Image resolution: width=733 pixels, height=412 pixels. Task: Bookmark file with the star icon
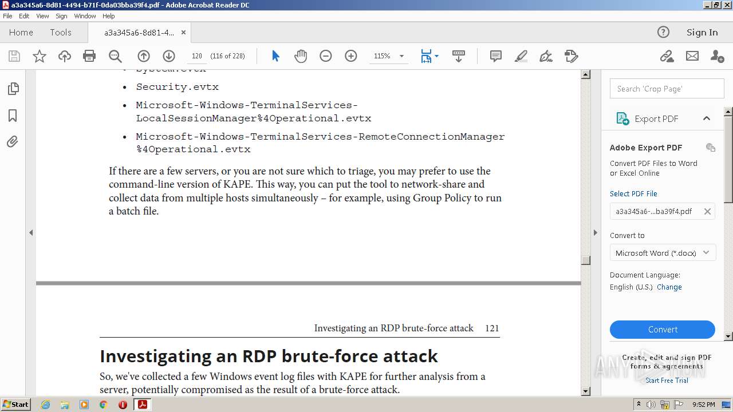(40, 56)
